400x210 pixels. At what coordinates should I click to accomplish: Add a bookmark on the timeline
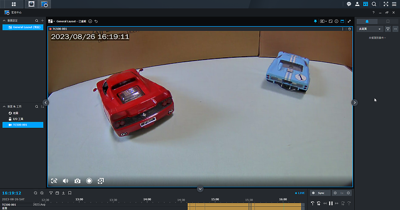[69, 193]
